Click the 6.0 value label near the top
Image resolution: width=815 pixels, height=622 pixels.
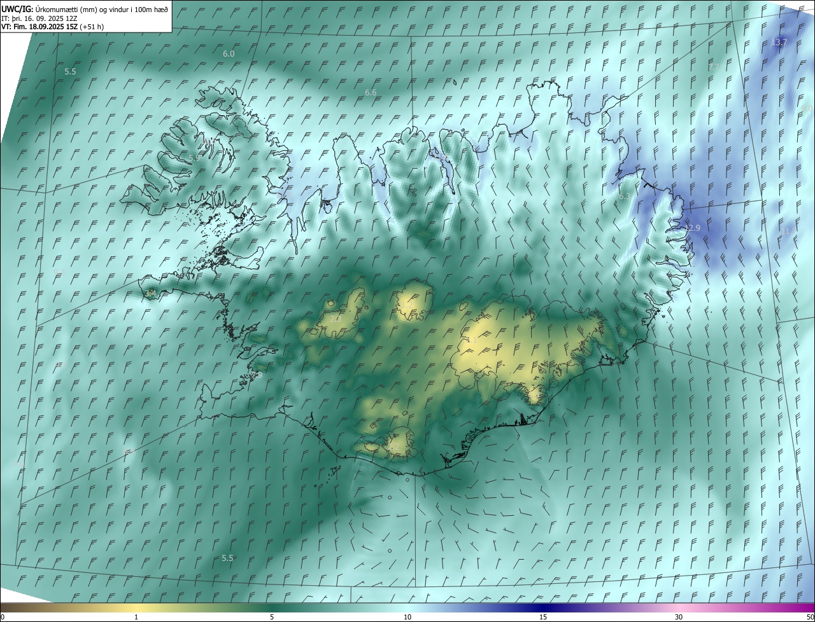pyautogui.click(x=229, y=54)
